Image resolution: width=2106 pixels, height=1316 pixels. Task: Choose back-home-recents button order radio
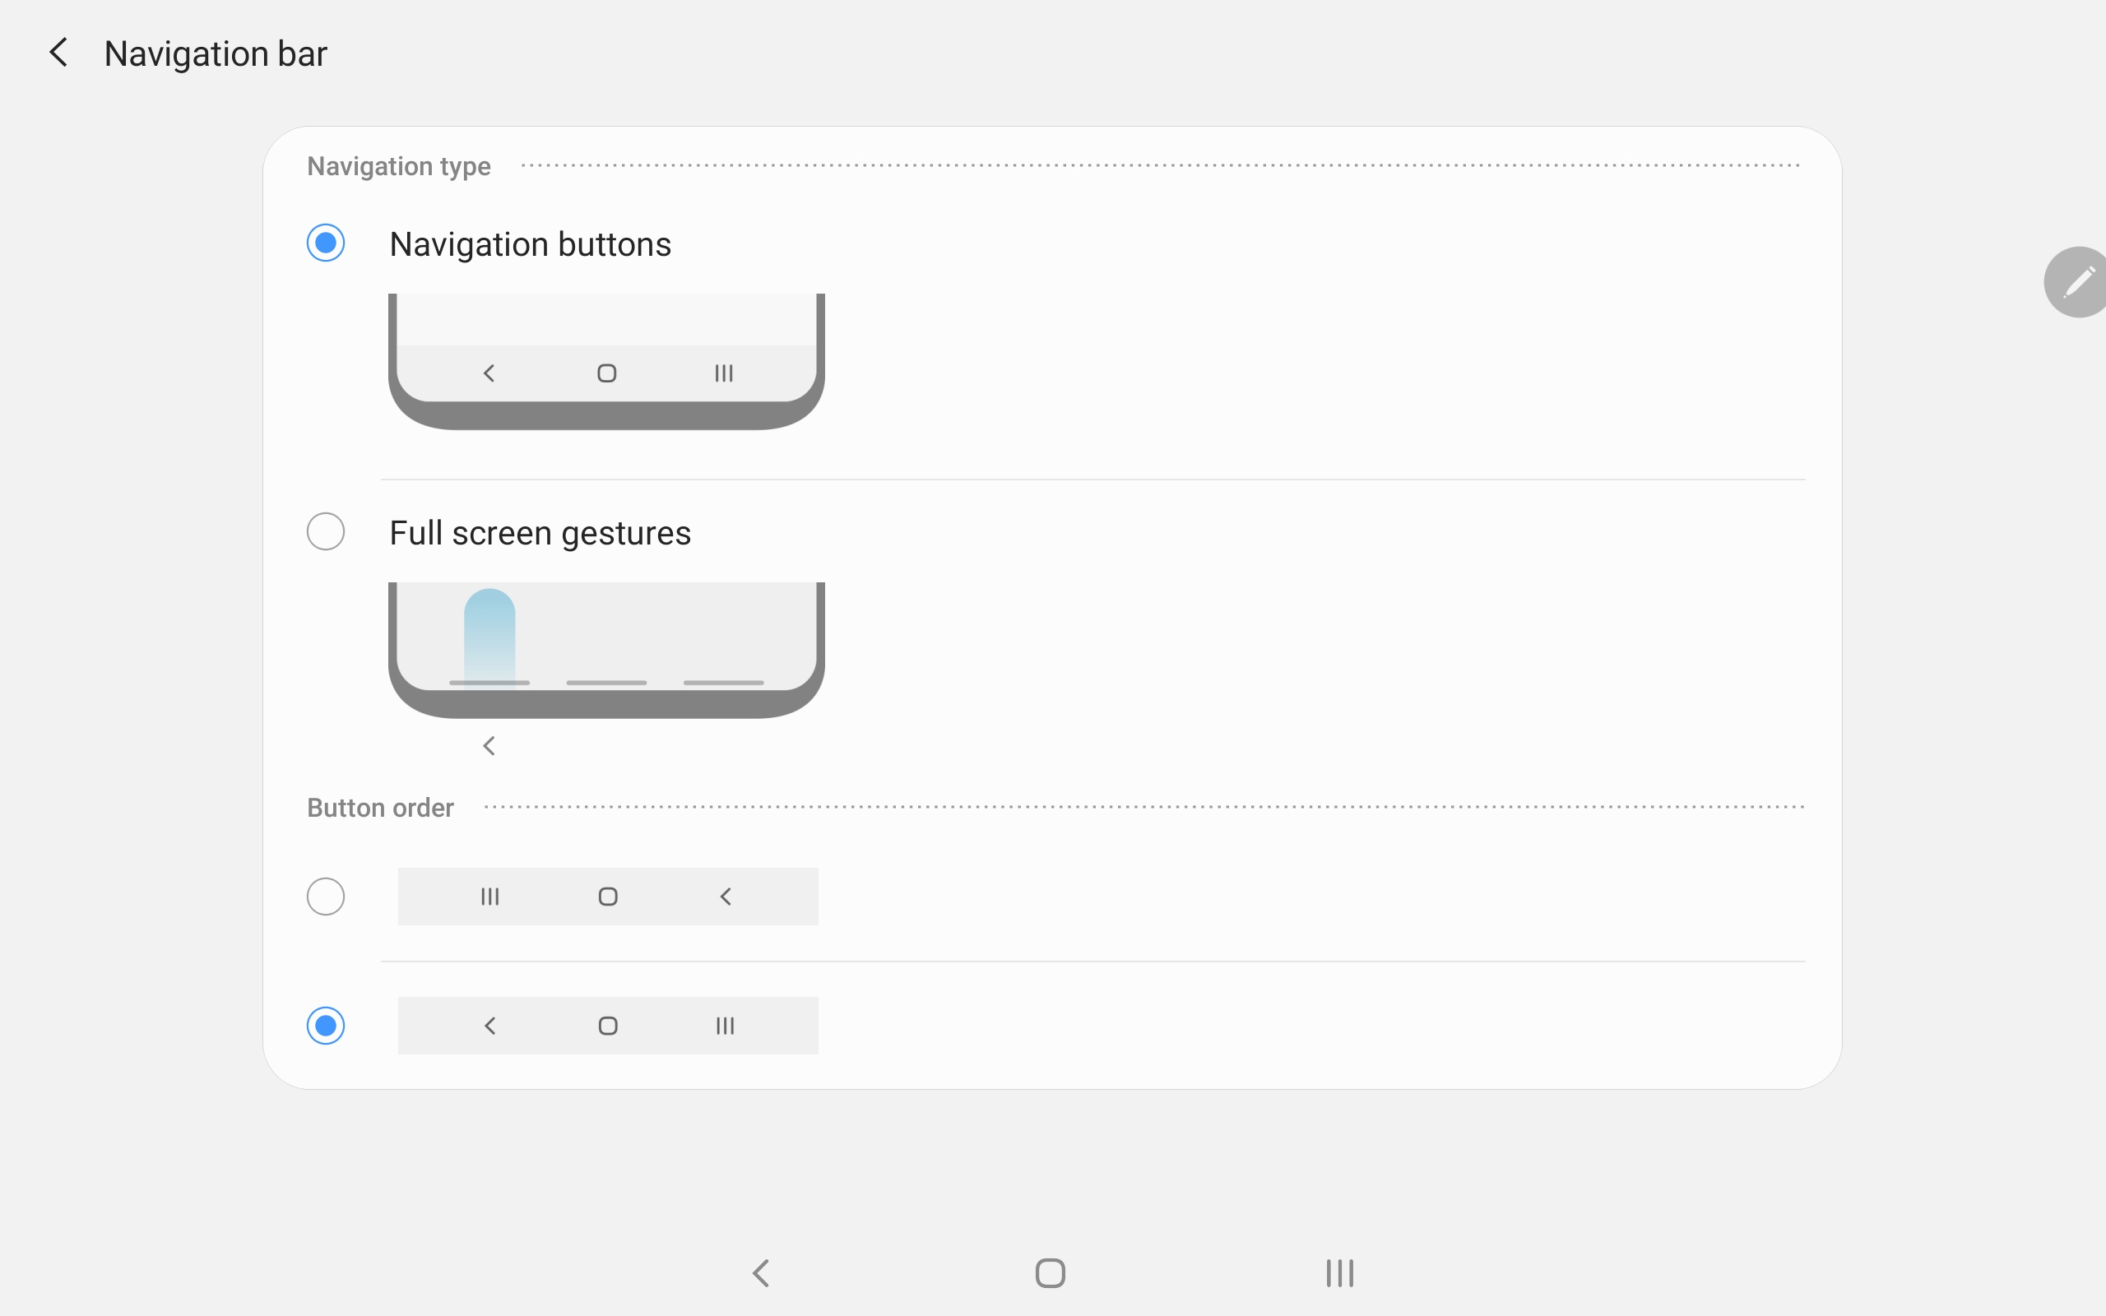[x=326, y=1026]
